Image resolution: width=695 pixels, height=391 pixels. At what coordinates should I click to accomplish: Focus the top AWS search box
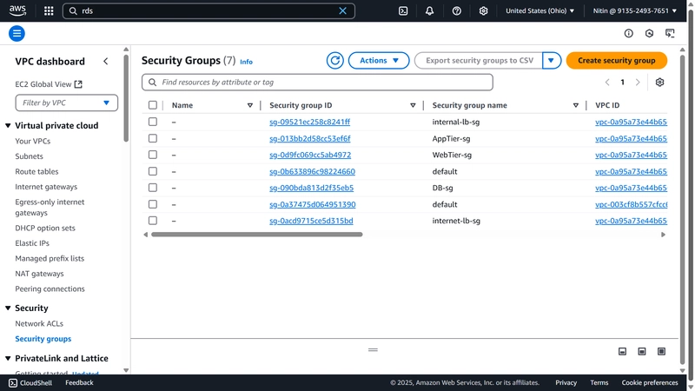(208, 10)
